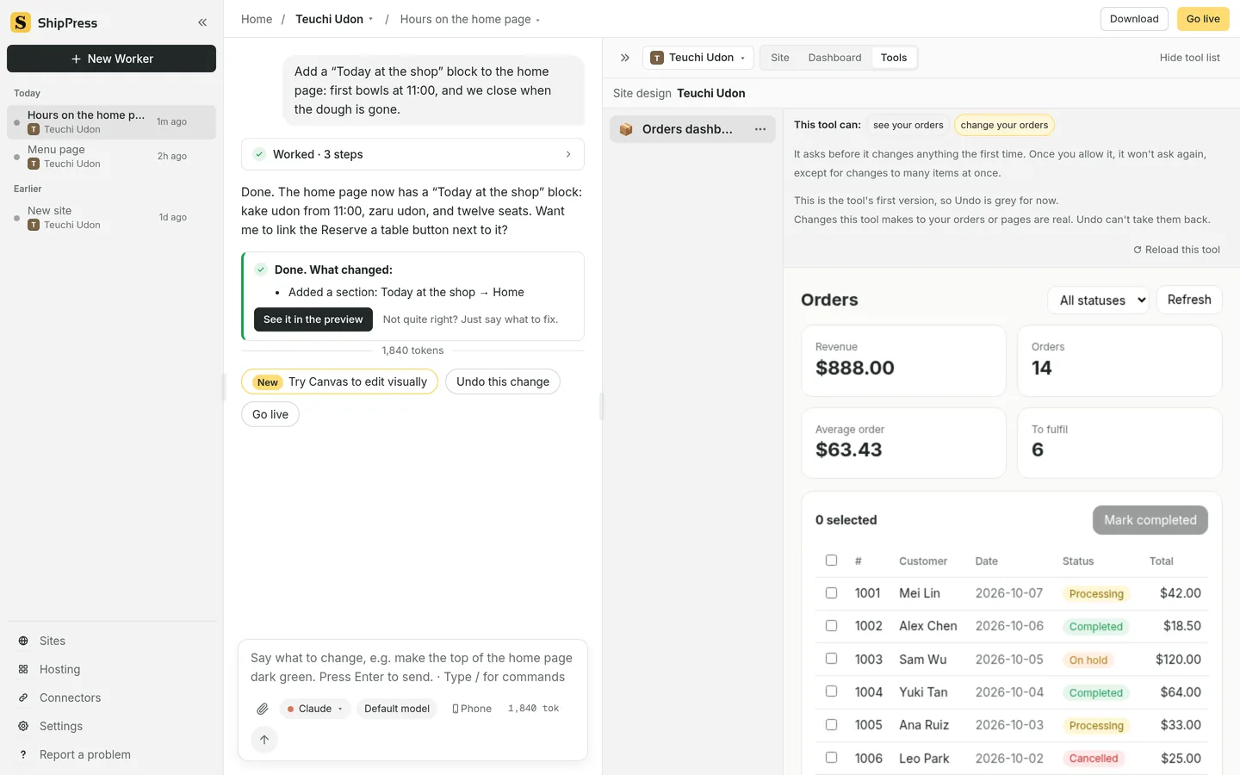The height and width of the screenshot is (775, 1240).
Task: Select the Orders dashboard tool in the list
Action: point(692,129)
